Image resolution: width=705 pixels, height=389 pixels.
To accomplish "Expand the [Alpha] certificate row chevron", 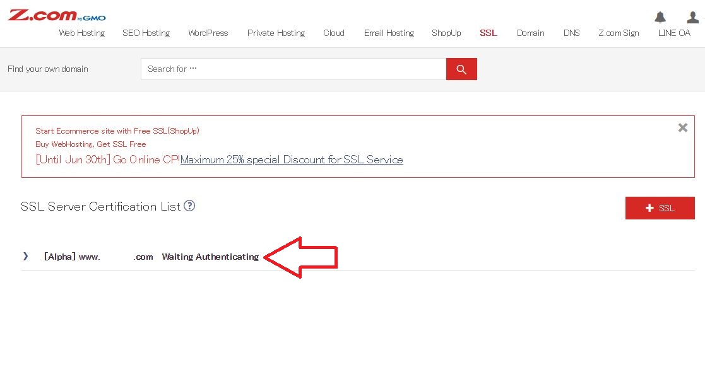I will pos(26,256).
